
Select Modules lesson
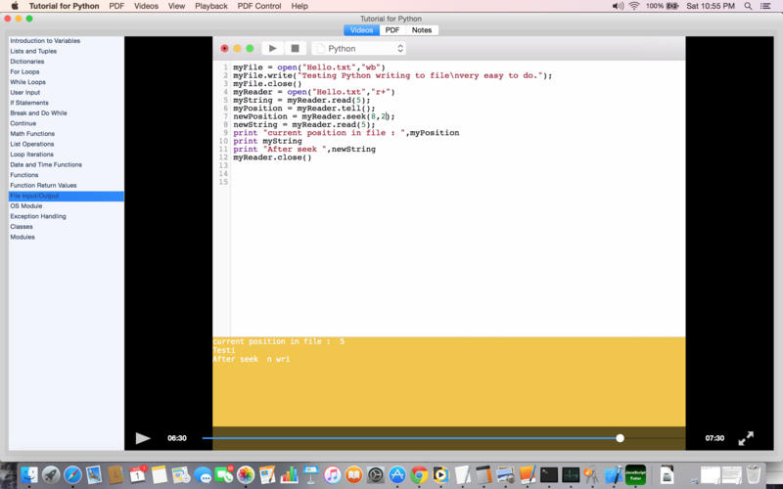pyautogui.click(x=66, y=237)
